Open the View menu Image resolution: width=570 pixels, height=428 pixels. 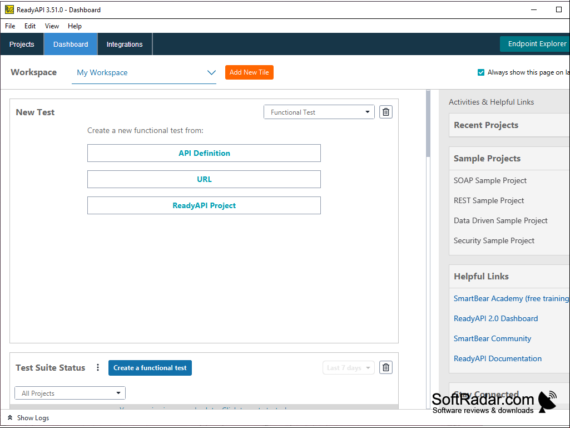(52, 26)
